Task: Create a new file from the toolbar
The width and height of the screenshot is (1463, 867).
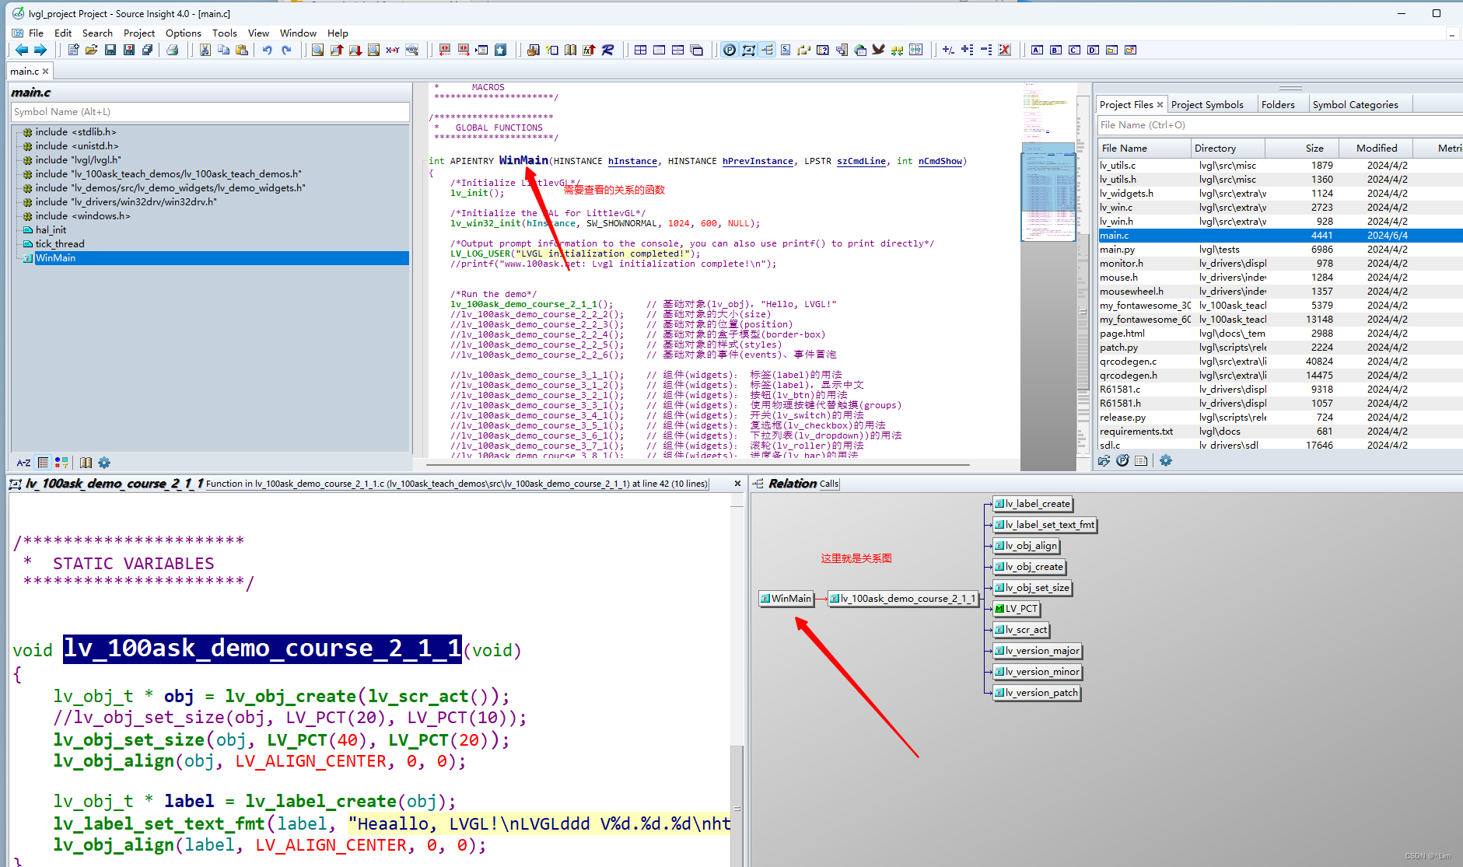Action: (x=73, y=50)
